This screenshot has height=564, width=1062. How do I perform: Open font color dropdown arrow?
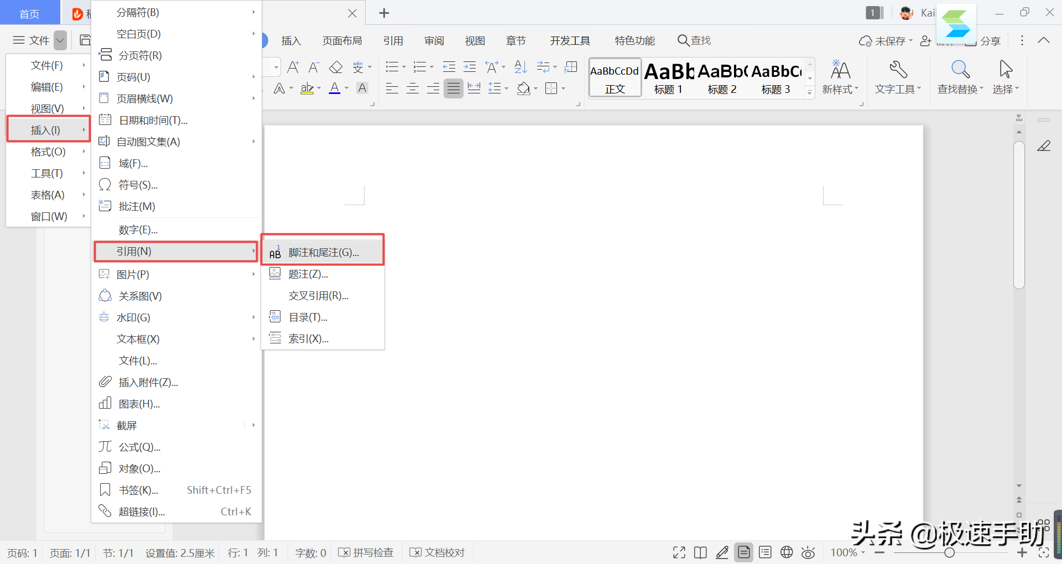pos(347,88)
